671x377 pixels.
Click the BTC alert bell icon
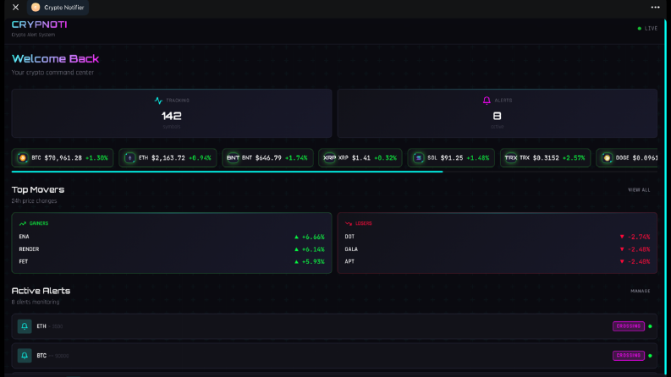[25, 355]
